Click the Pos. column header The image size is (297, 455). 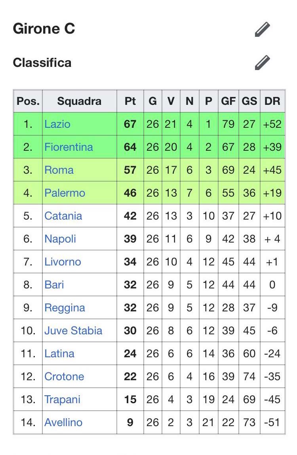click(x=28, y=101)
